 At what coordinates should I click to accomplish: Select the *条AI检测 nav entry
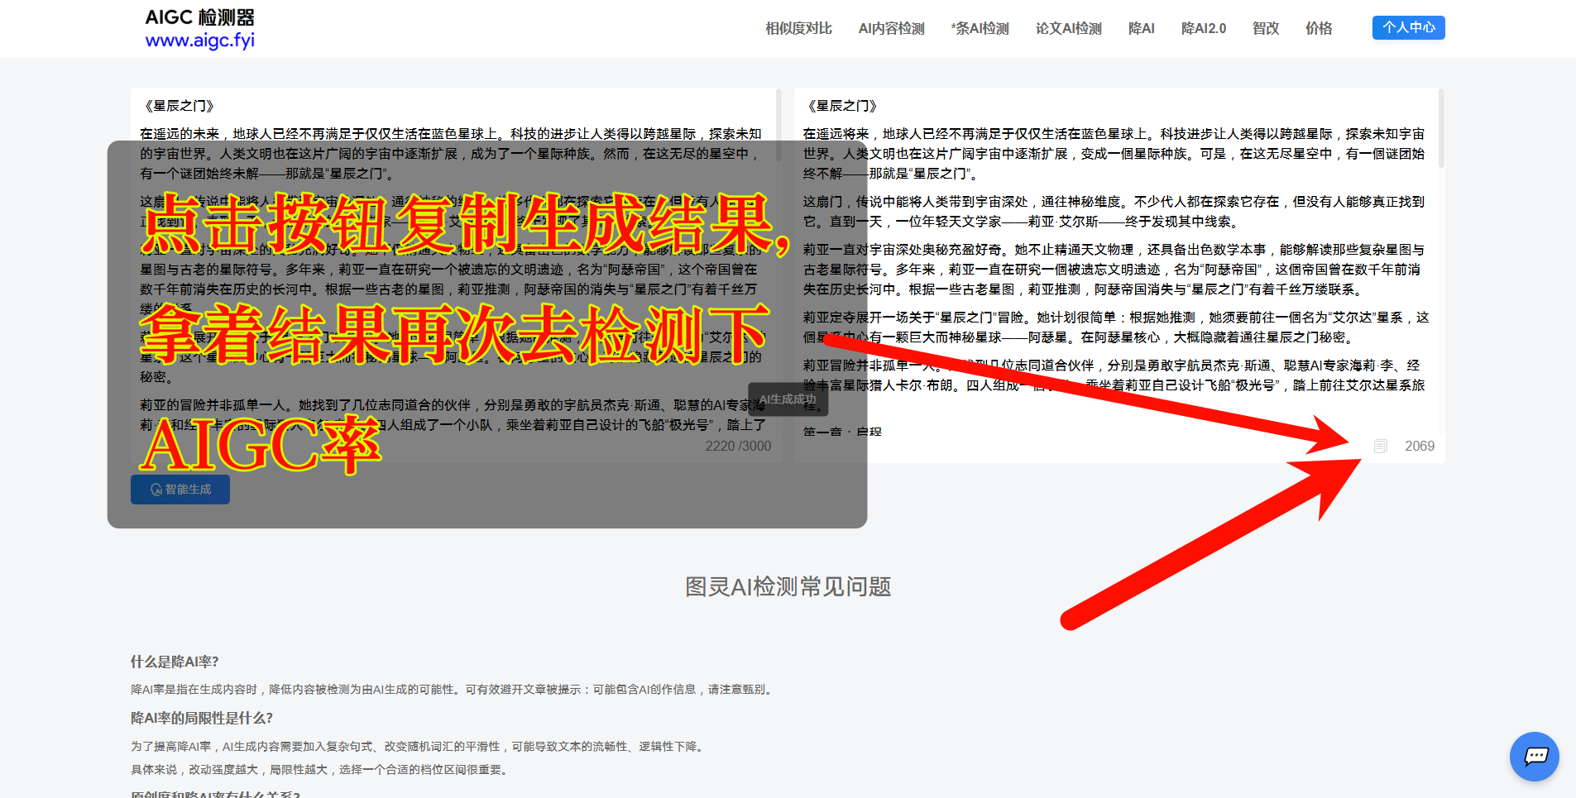[x=980, y=27]
